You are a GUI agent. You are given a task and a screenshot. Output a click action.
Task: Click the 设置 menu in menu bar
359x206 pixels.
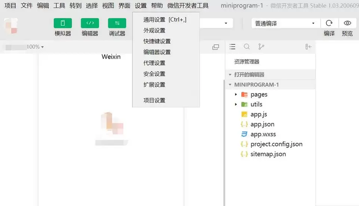pyautogui.click(x=140, y=6)
